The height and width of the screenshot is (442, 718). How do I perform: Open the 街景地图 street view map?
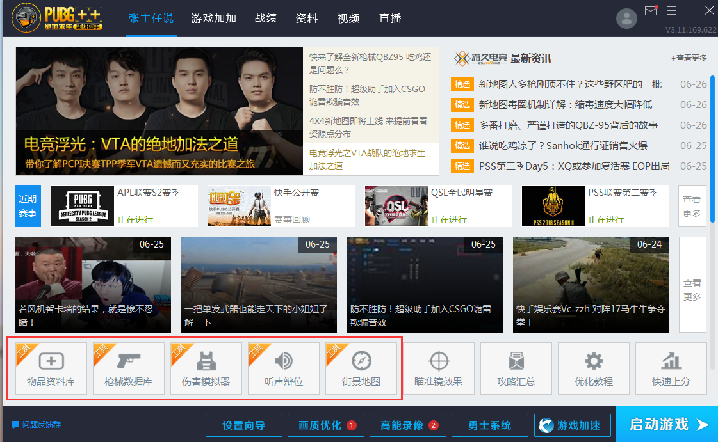361,368
